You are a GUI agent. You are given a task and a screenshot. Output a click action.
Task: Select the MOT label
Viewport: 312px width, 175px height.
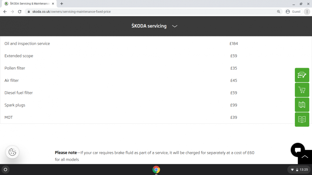coord(8,117)
